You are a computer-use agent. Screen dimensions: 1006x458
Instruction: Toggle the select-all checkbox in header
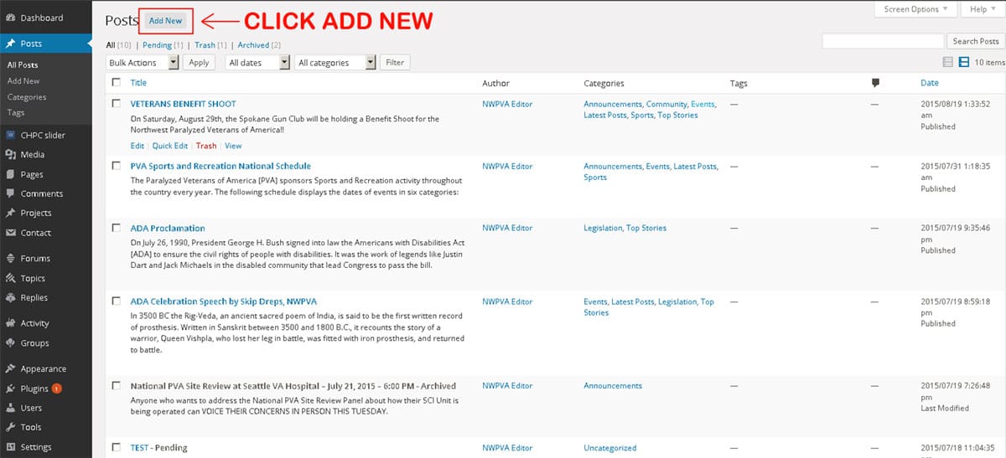pos(116,82)
